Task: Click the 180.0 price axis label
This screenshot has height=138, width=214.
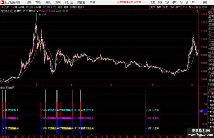Action: coord(204,14)
